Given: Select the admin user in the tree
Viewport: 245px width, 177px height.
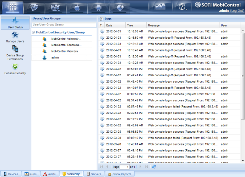Looking at the screenshot, I should (x=62, y=57).
